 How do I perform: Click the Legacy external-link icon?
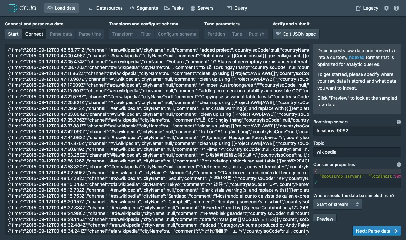tap(358, 8)
